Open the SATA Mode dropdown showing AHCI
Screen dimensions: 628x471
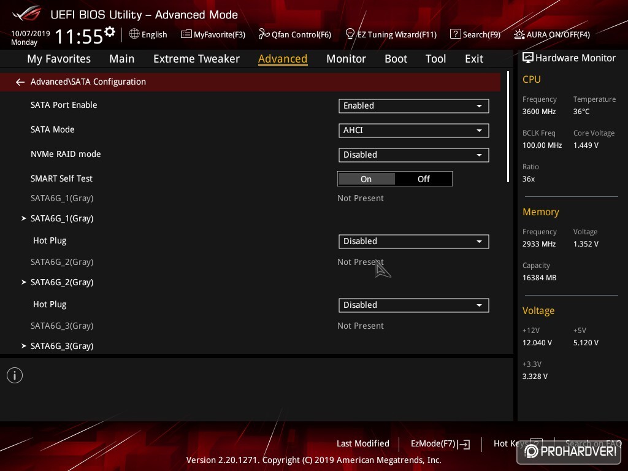coord(414,130)
